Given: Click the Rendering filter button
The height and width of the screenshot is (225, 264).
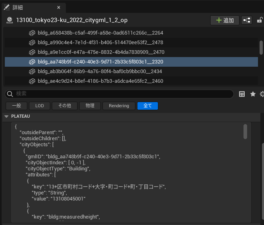Looking at the screenshot, I should [119, 106].
